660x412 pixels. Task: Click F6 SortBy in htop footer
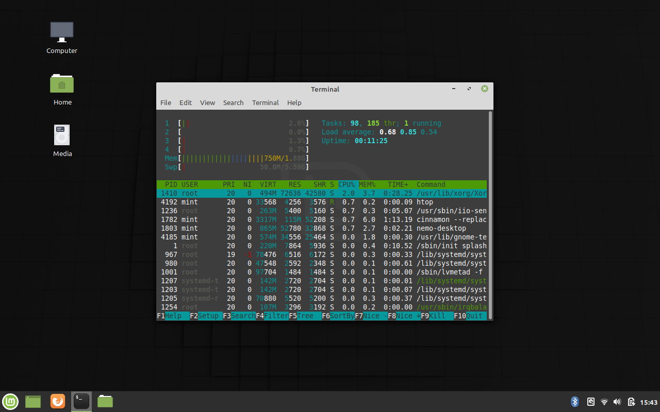point(338,316)
